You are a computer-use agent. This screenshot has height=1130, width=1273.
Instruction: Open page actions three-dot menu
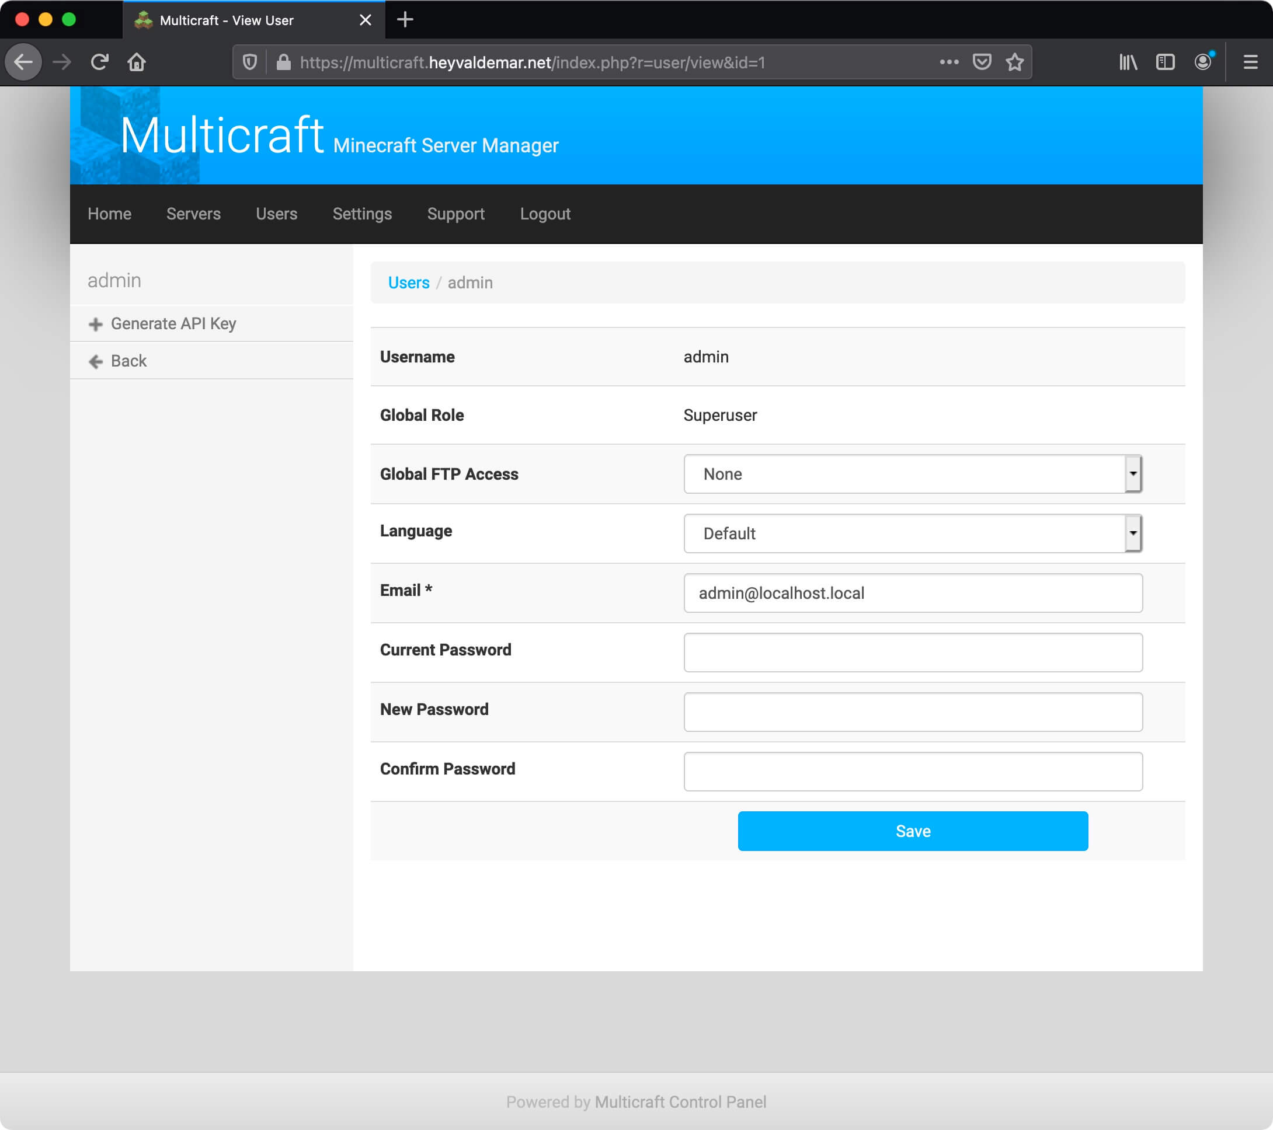point(948,62)
